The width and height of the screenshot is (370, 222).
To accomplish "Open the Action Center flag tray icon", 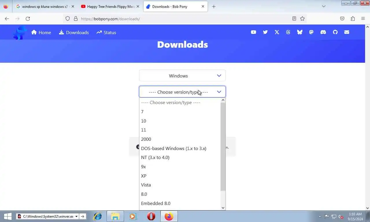I will tap(327, 217).
